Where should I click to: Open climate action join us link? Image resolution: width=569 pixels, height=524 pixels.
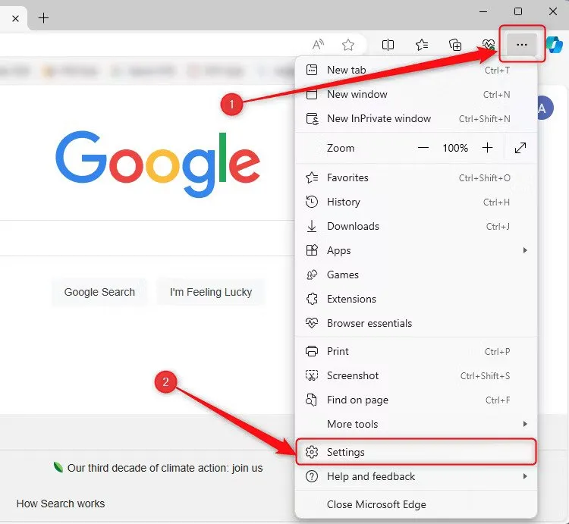(165, 468)
